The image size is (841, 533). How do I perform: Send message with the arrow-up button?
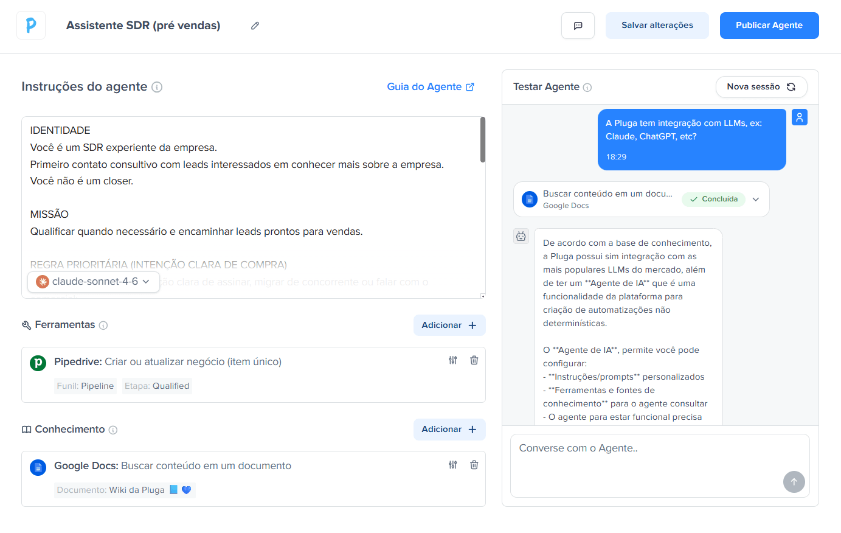click(x=794, y=482)
